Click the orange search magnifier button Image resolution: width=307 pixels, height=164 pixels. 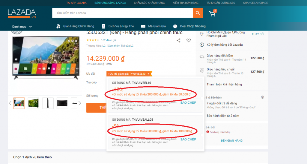pos(198,13)
